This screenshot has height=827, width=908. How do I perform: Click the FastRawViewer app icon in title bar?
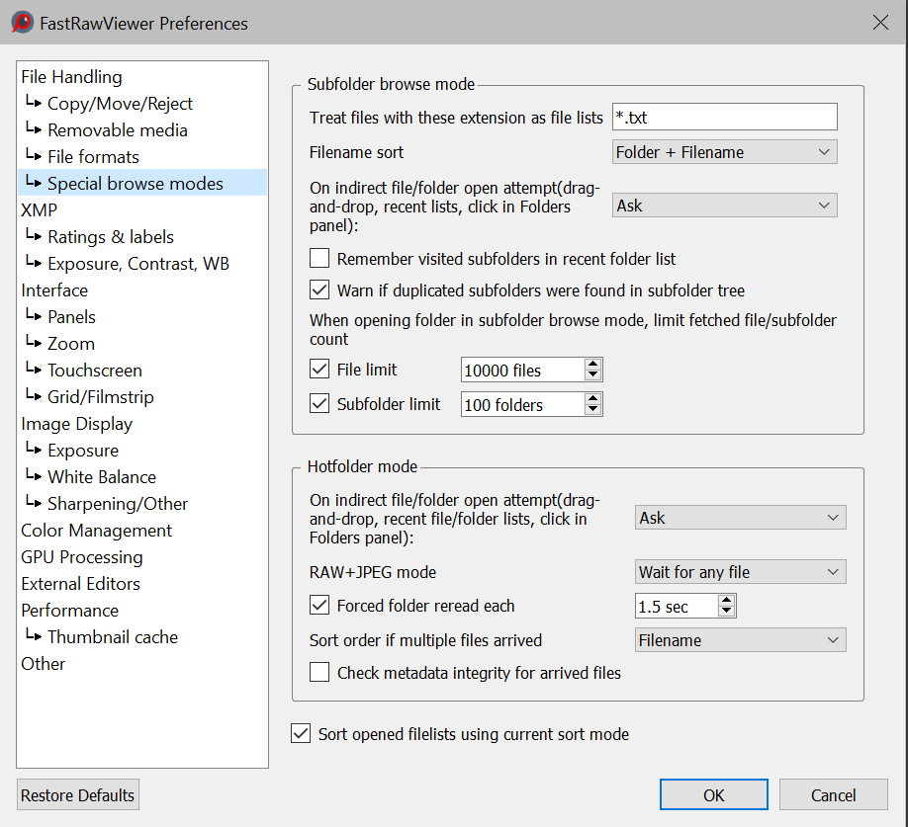point(22,23)
